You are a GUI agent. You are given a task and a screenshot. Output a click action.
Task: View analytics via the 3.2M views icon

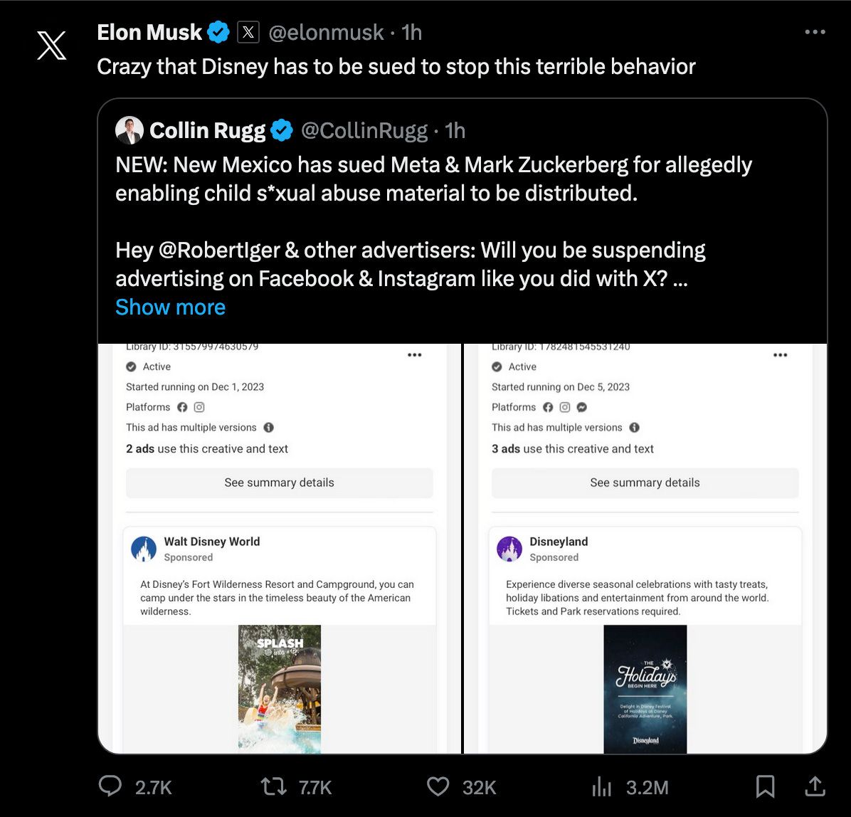click(602, 786)
